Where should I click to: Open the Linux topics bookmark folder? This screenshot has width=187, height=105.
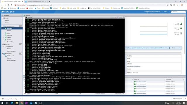(x=72, y=8)
